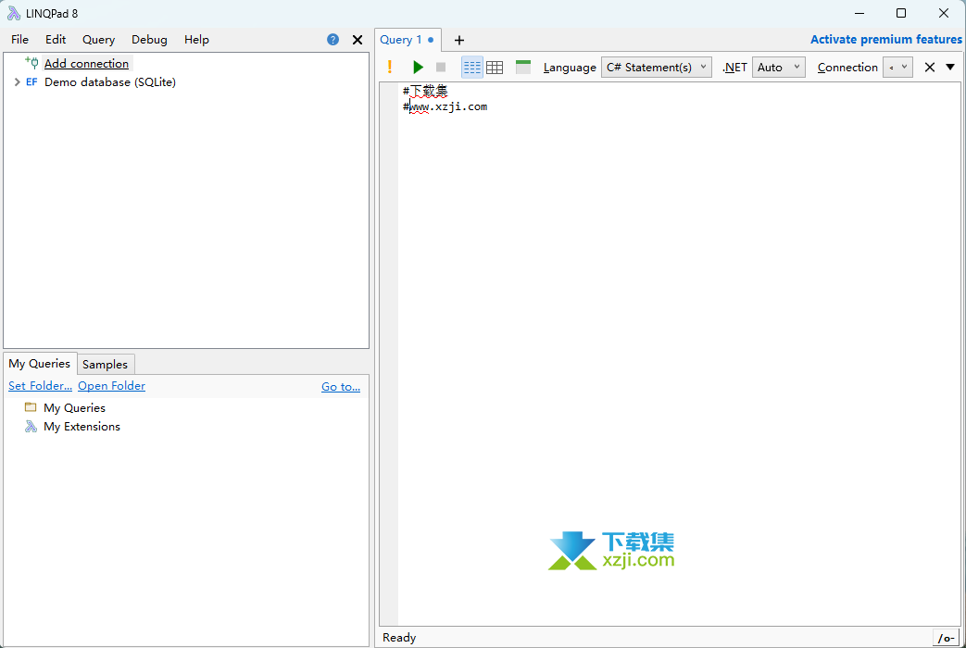Image resolution: width=966 pixels, height=648 pixels.
Task: Click the Add connection link
Action: (86, 64)
